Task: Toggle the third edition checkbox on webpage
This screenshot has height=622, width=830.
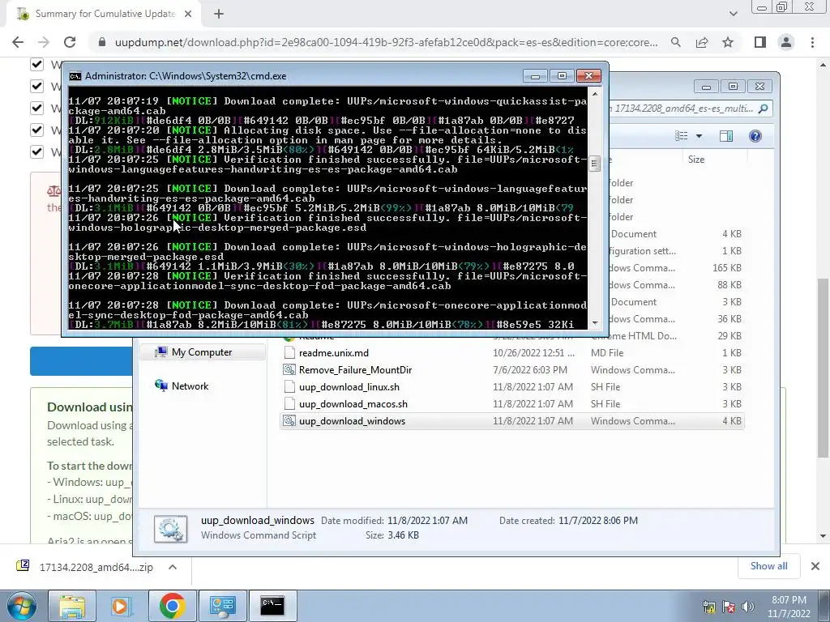Action: click(36, 108)
